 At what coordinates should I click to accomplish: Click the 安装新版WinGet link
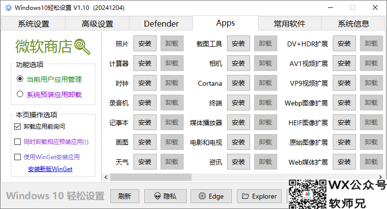50,169
